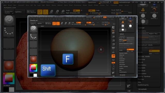Click the Frame icon on right shelf

(x=113, y=69)
